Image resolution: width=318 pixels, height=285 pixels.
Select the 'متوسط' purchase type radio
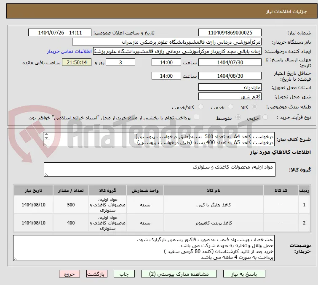pos(238,117)
